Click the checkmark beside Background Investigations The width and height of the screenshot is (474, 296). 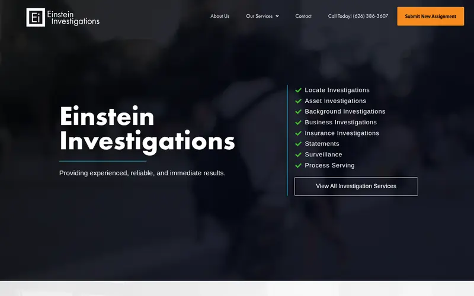coord(299,111)
